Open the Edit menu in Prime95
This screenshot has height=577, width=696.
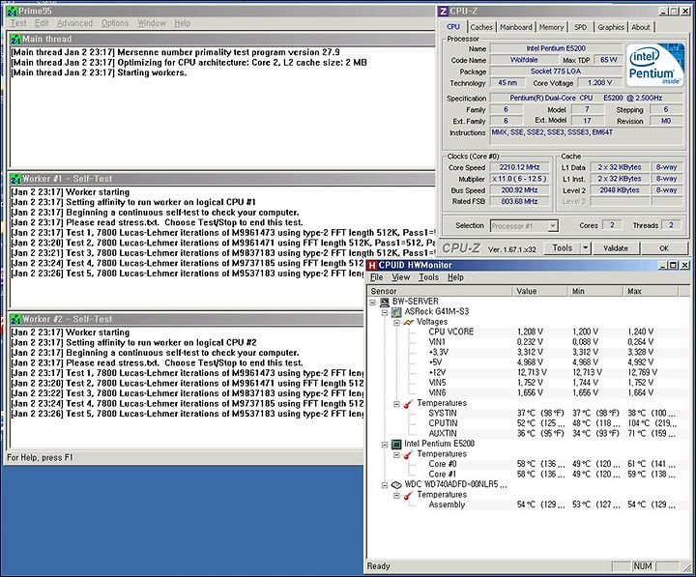(x=42, y=23)
